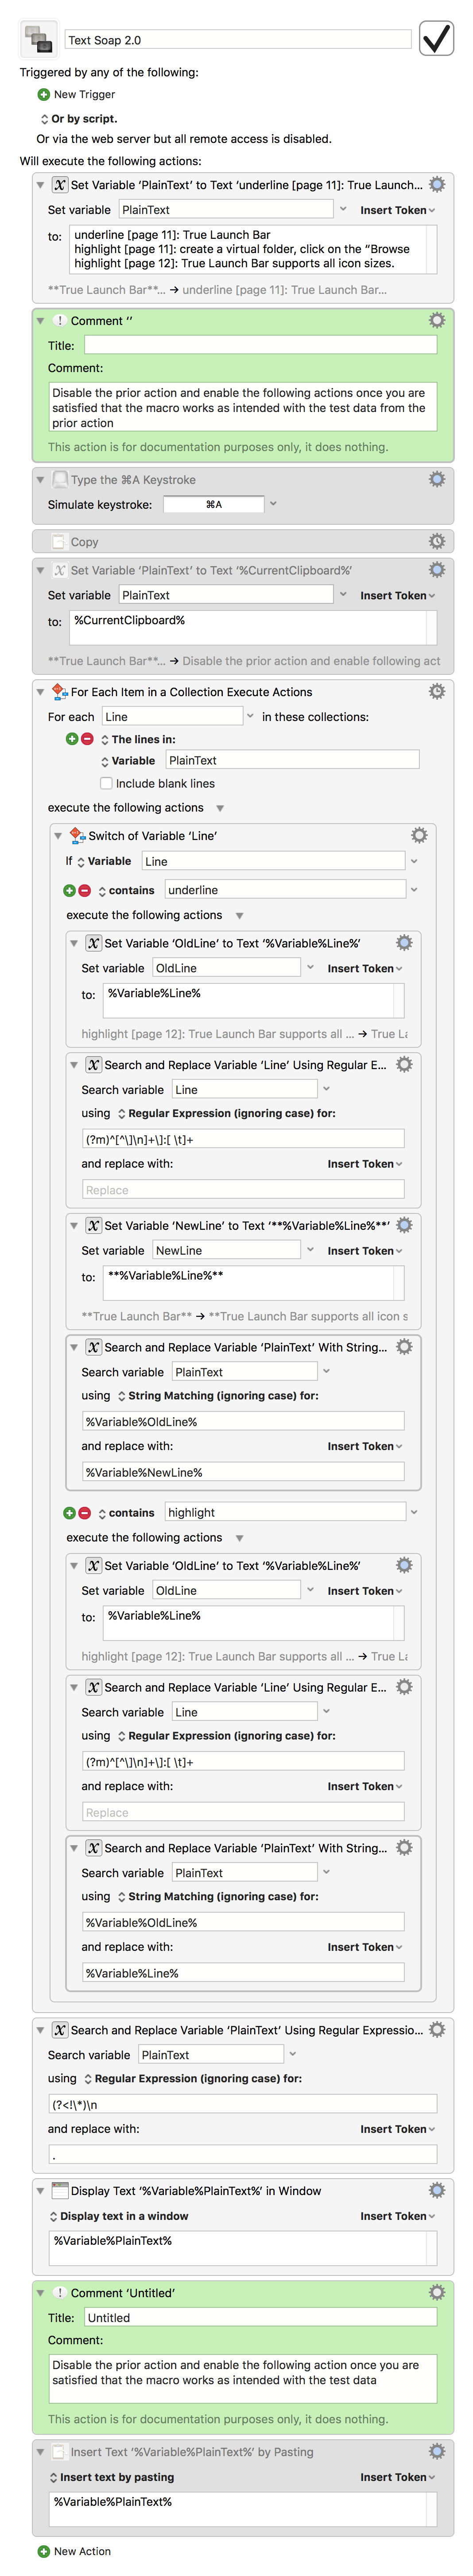Open Insert Token menu in Display Text action
Viewport: 473px width, 2576px height.
click(397, 2216)
